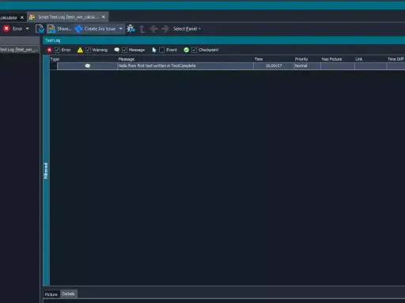Open the Error dropdown arrow in toolbar
This screenshot has height=303, width=405.
pos(28,28)
